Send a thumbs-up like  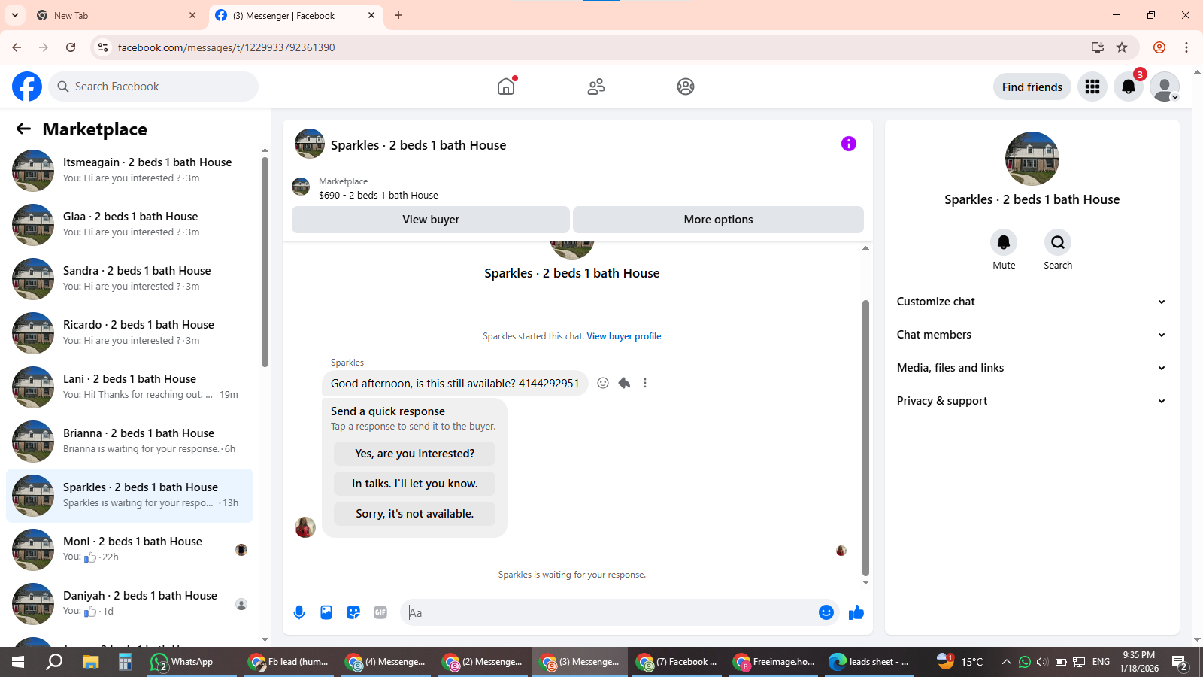(856, 612)
